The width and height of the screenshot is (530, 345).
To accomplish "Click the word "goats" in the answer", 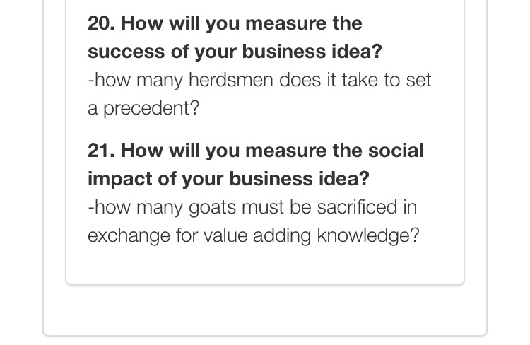I will [x=213, y=207].
